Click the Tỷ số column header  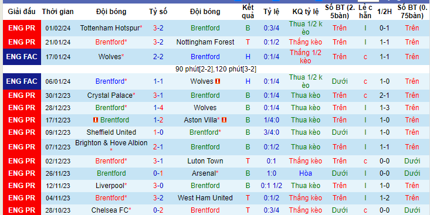158,12
